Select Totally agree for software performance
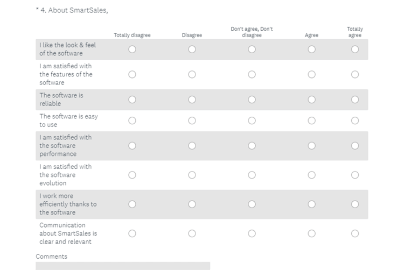The height and width of the screenshot is (270, 404). [355, 146]
